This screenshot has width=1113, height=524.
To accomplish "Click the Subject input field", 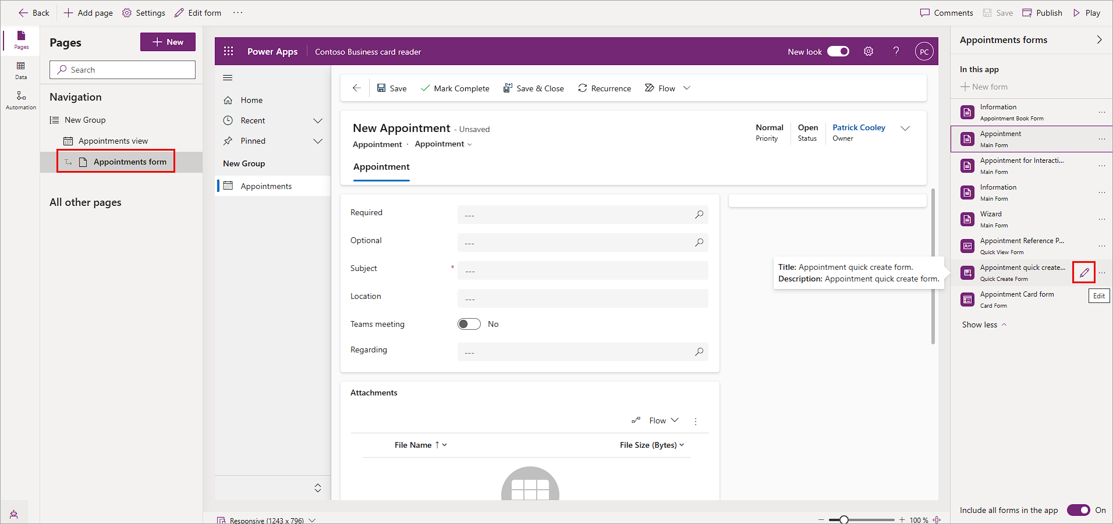I will [583, 270].
